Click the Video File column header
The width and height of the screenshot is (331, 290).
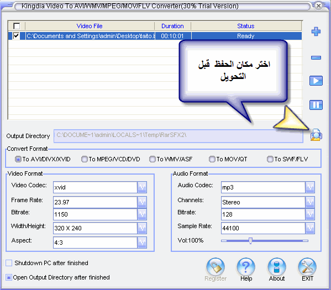pos(90,26)
